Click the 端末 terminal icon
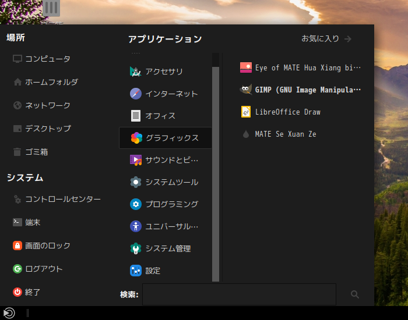This screenshot has width=408, height=320. tap(17, 222)
